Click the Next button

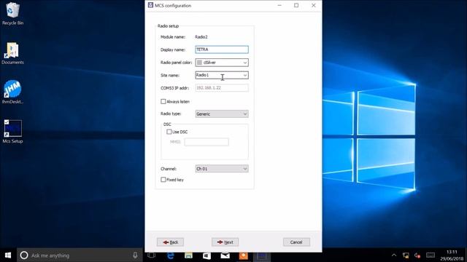(x=225, y=242)
